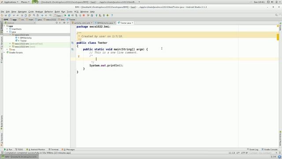Click the Replace toolbar icon

coord(37,15)
